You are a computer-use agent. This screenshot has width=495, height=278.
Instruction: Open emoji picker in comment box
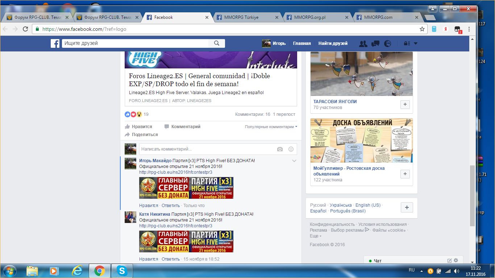(x=291, y=149)
